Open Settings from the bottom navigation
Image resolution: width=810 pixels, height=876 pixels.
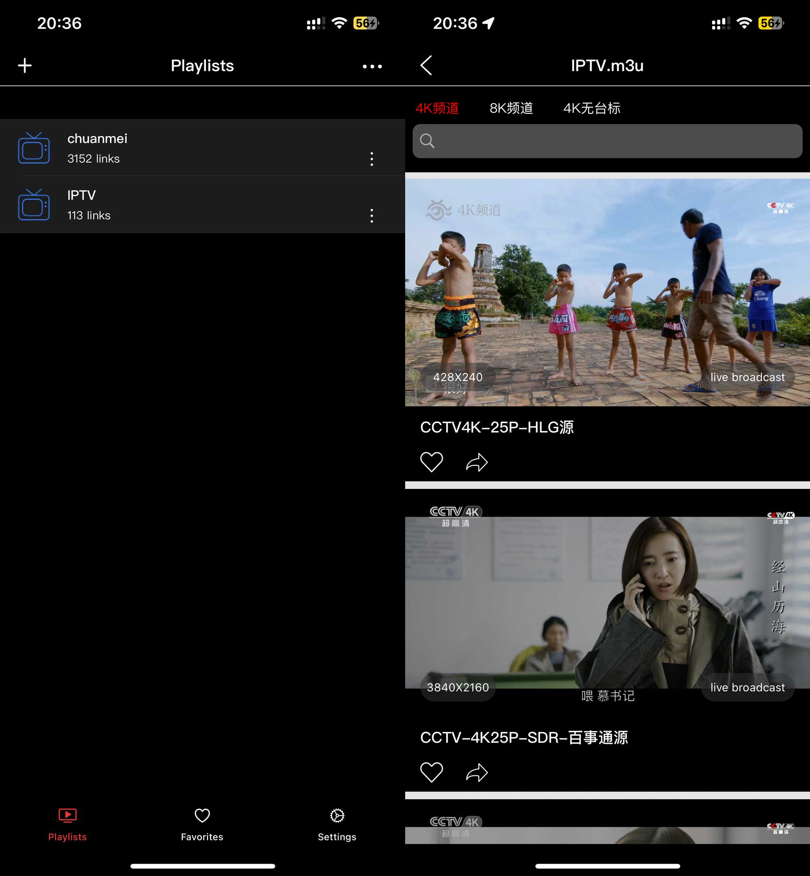pos(336,824)
